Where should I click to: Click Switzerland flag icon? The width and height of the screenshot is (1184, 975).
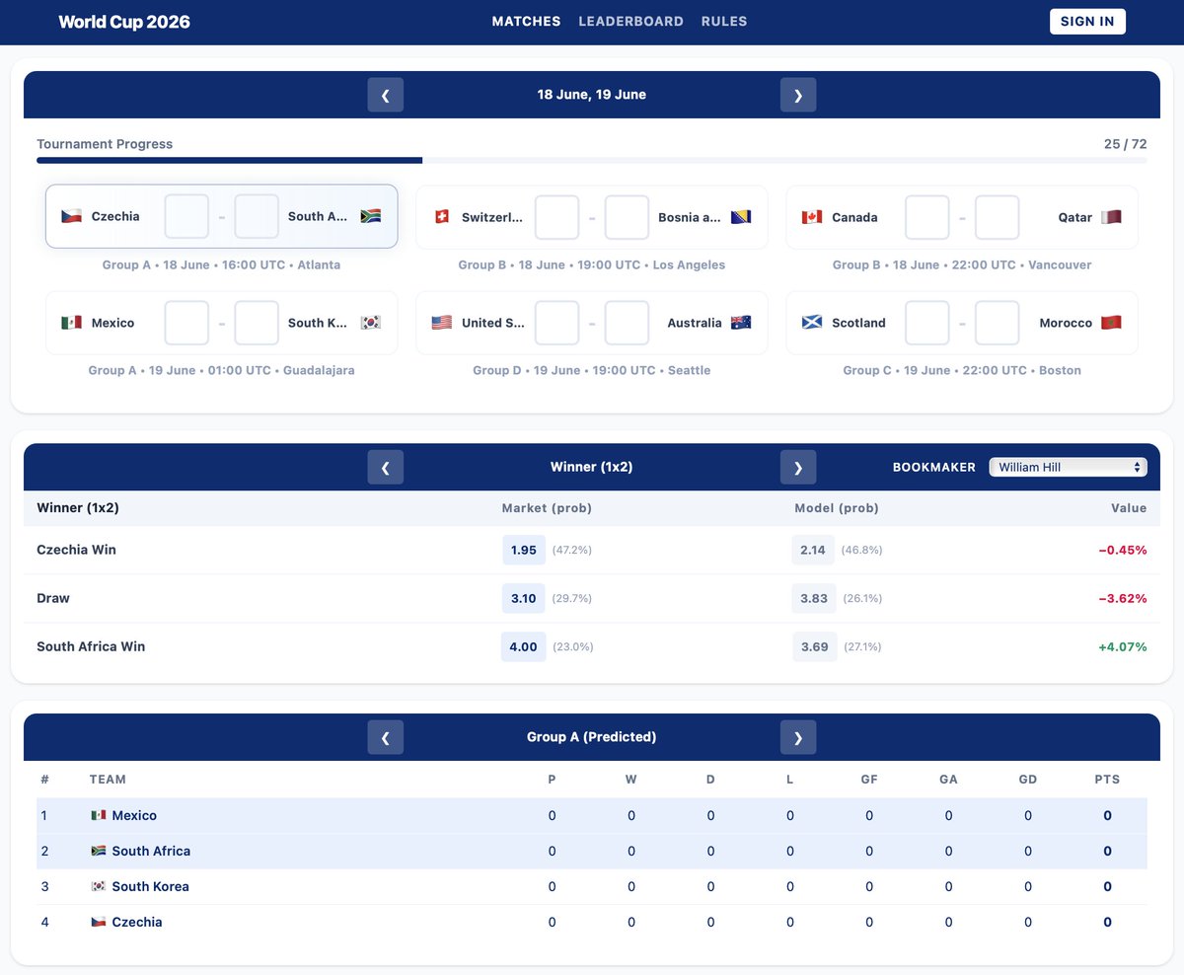(x=442, y=217)
